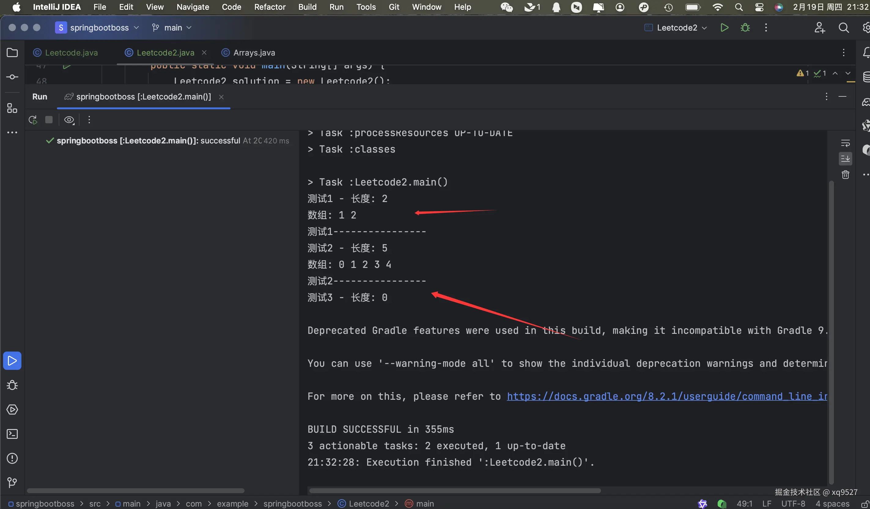Switch to the Arrays.java editor tab

click(x=254, y=53)
